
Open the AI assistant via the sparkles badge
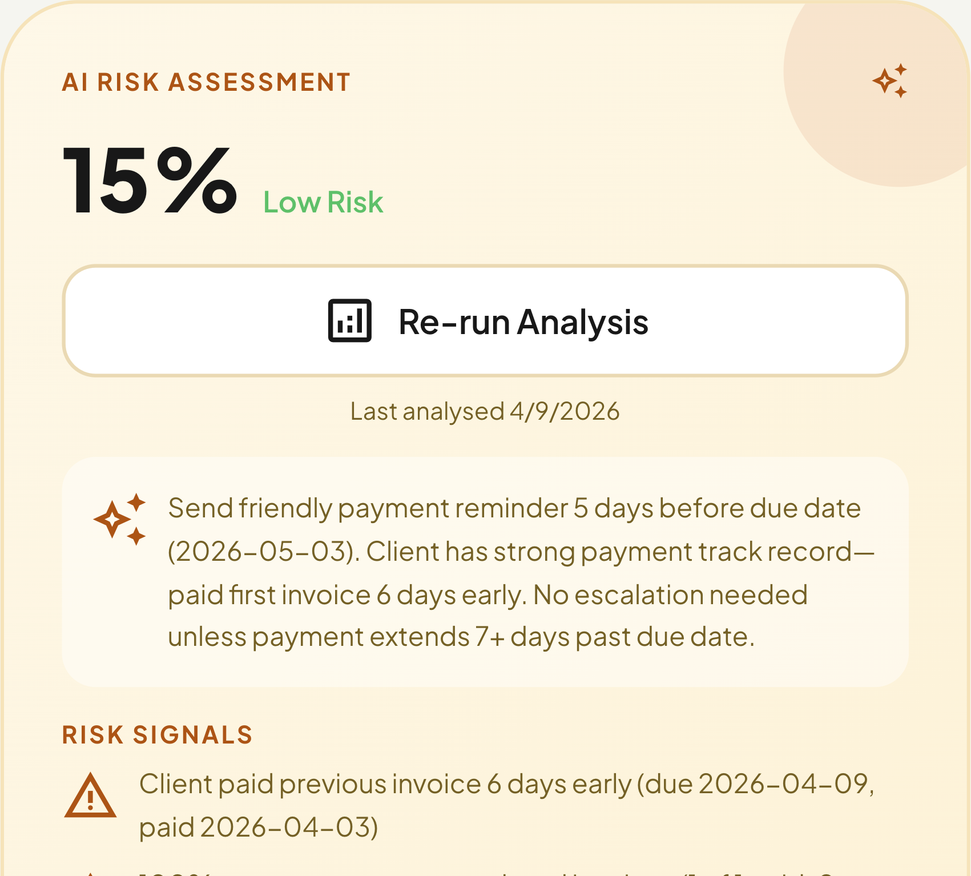(x=891, y=82)
